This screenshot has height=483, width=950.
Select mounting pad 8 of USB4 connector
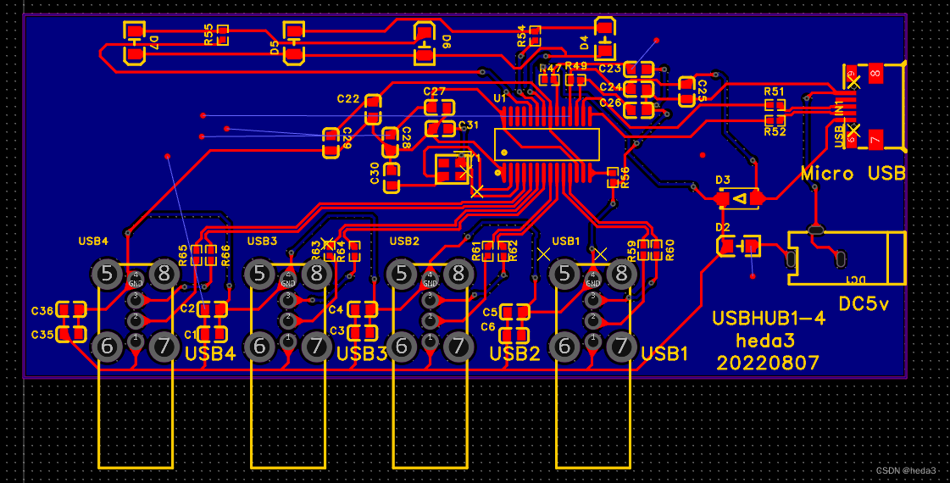tap(164, 275)
